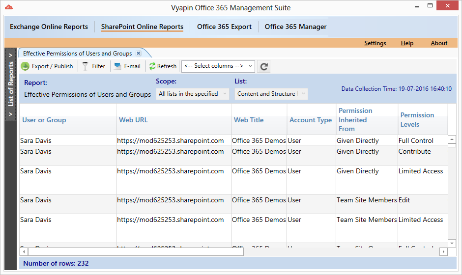Click the URL in the Contribute row
Screen dimensions: 462x275
point(171,151)
